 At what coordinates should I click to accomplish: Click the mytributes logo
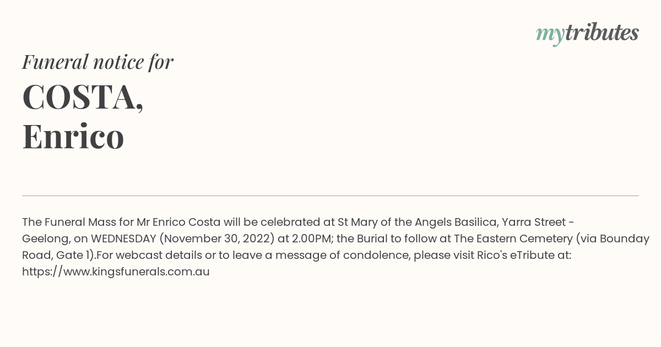pyautogui.click(x=587, y=34)
